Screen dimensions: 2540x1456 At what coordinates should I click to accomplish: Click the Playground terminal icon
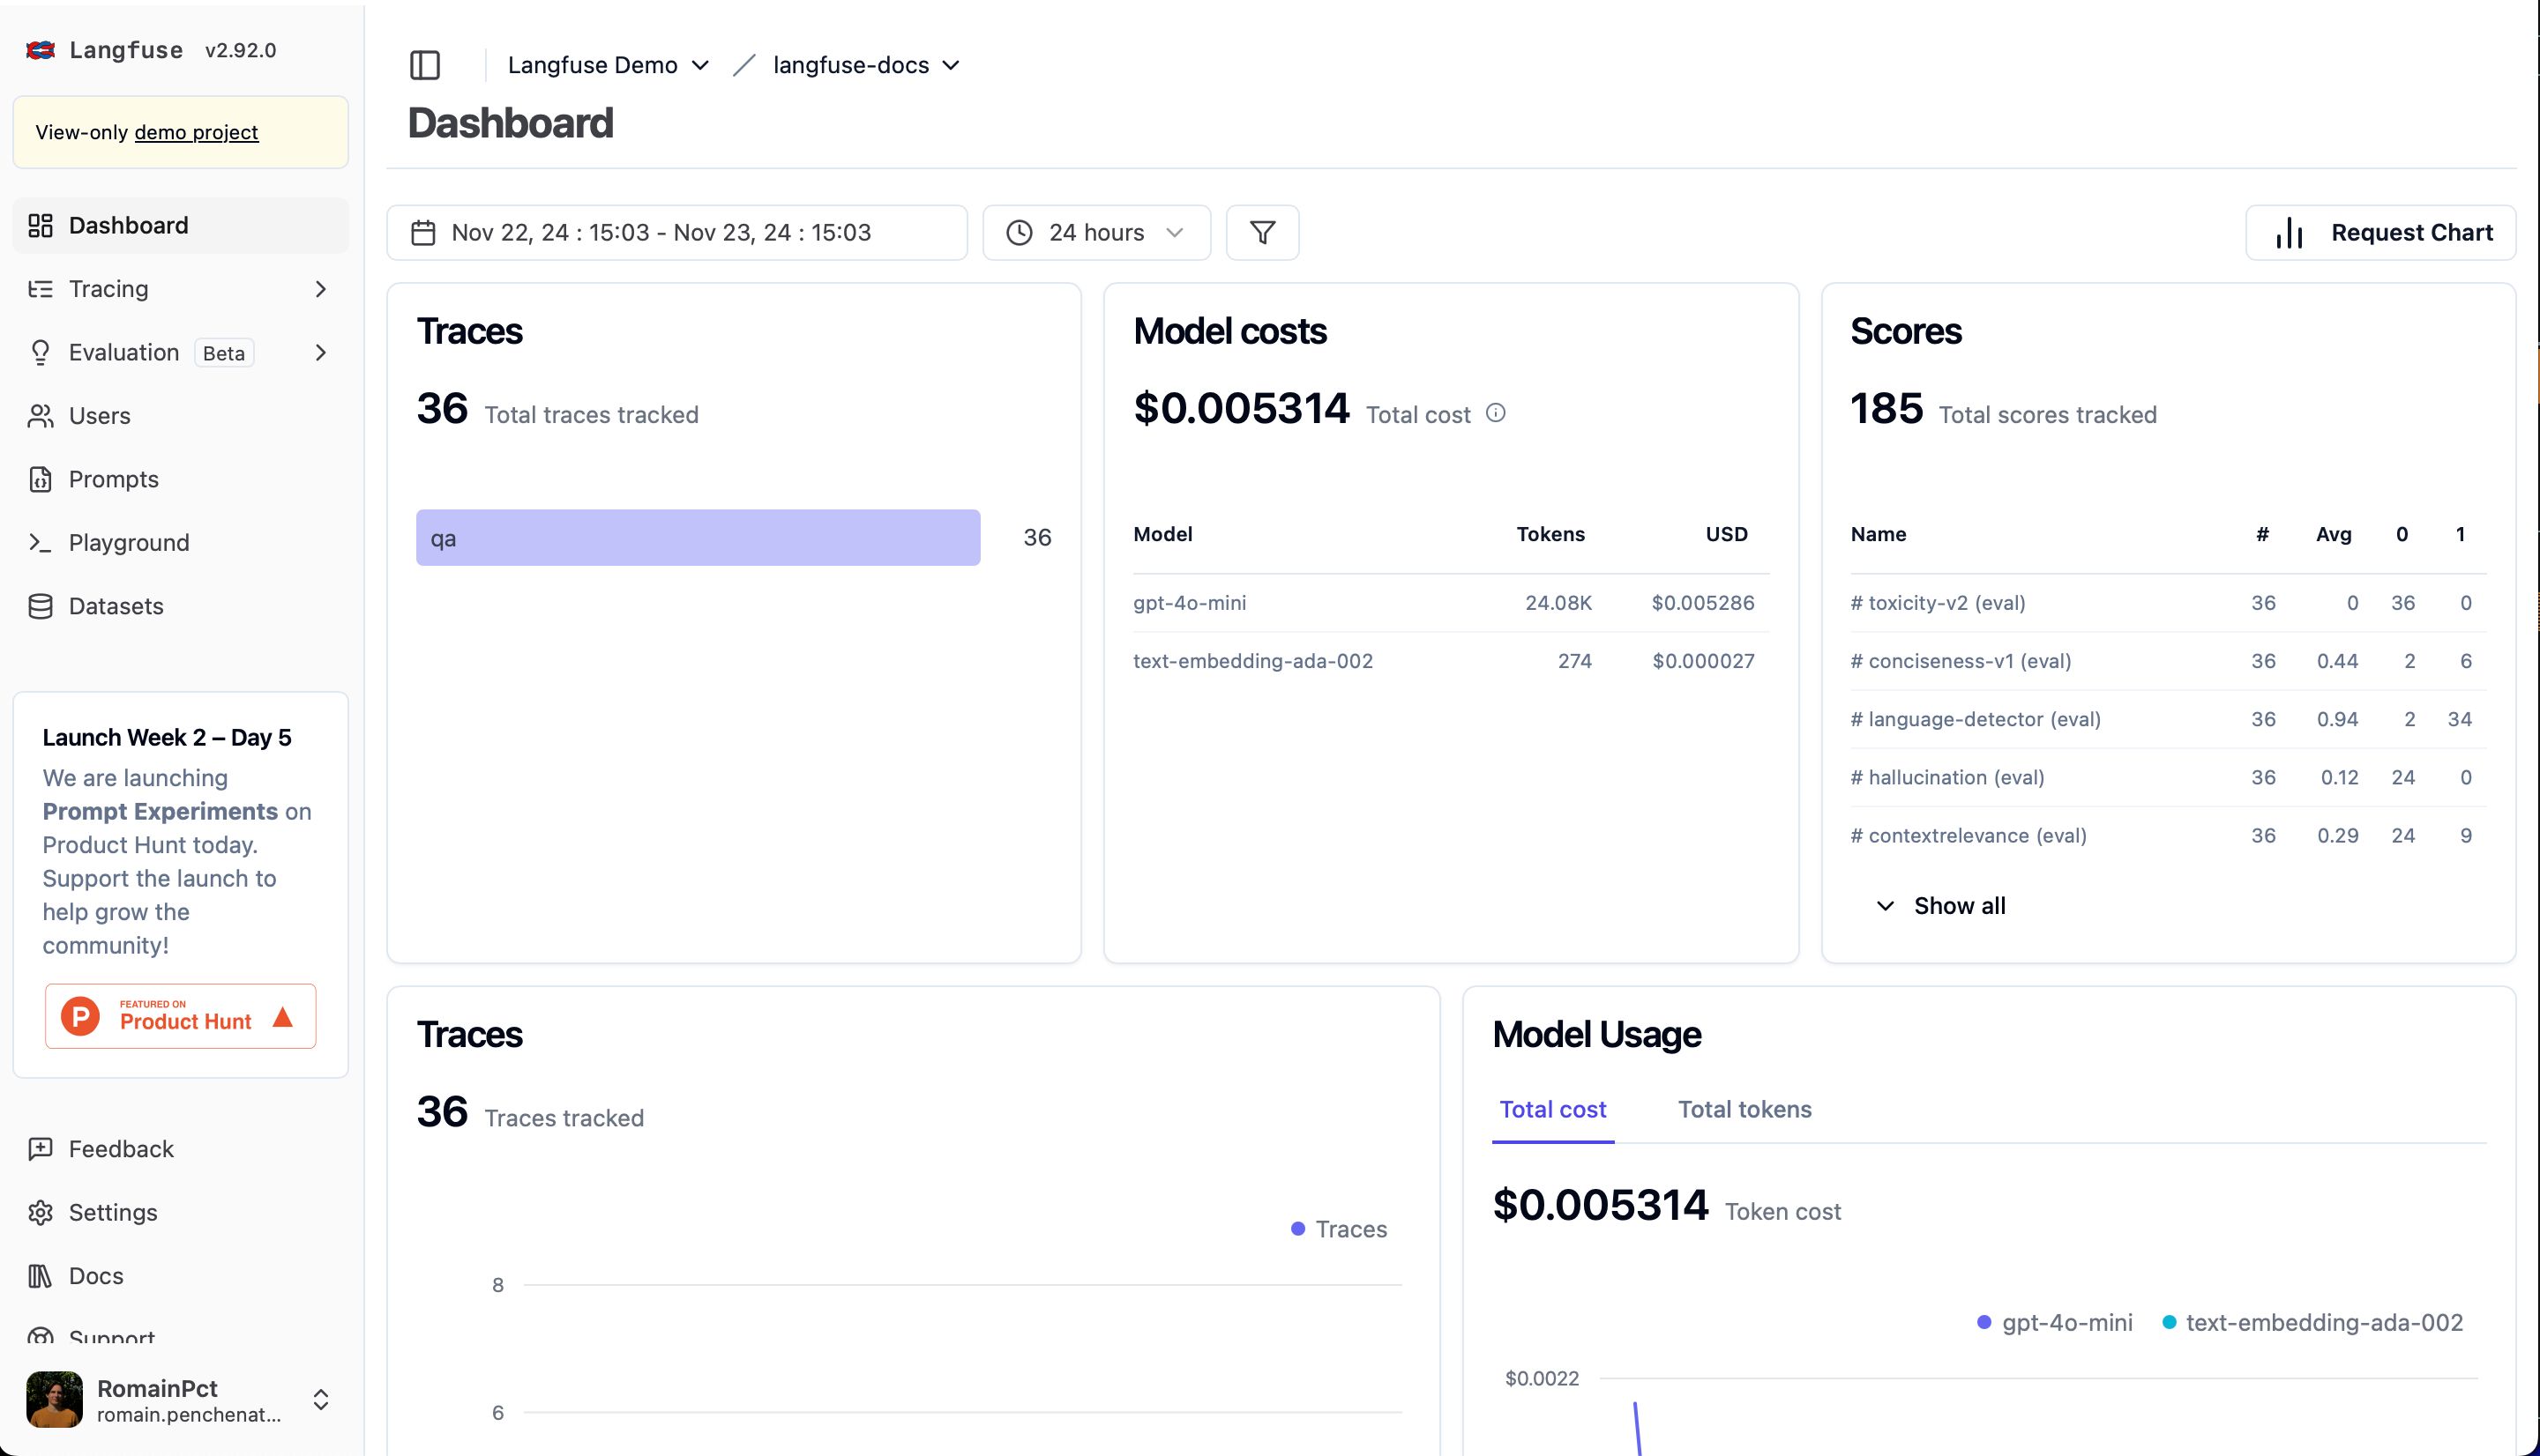[40, 543]
